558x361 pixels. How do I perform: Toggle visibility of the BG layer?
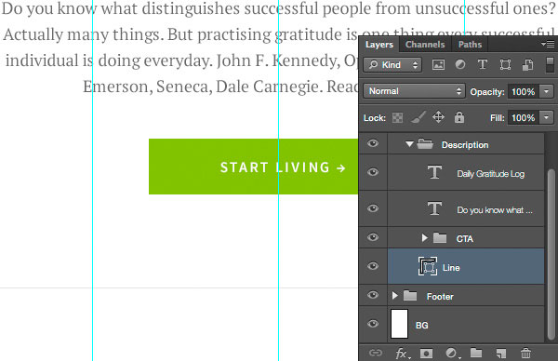coord(373,324)
